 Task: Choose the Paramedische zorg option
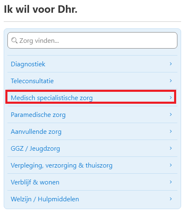pos(92,114)
